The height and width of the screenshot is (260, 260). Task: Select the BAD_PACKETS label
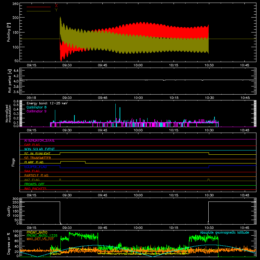(35, 188)
